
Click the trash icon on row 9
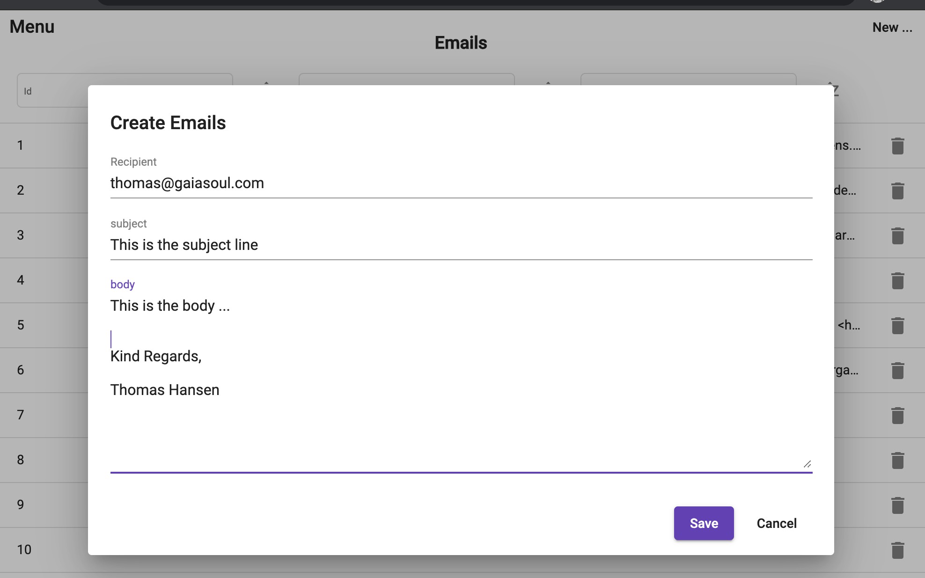(897, 505)
